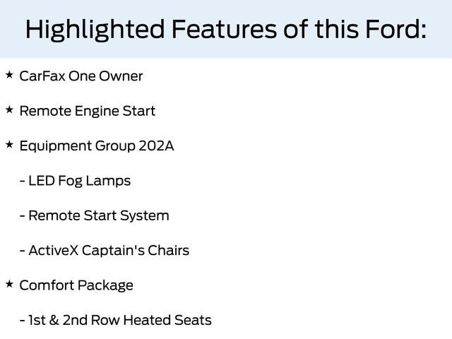Image resolution: width=452 pixels, height=339 pixels.
Task: Click the star bullet beside CarFax One Owner
Action: (x=8, y=74)
